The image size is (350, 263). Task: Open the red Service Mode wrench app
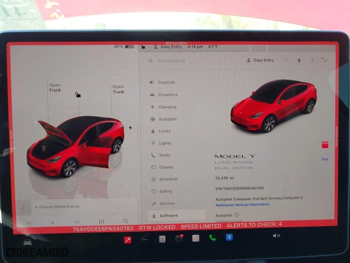(128, 240)
